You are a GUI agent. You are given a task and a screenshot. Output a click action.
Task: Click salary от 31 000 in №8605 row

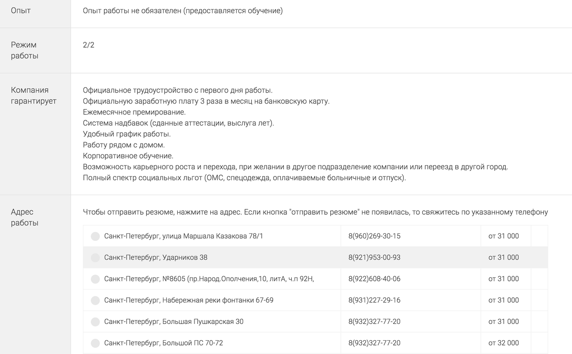point(503,279)
